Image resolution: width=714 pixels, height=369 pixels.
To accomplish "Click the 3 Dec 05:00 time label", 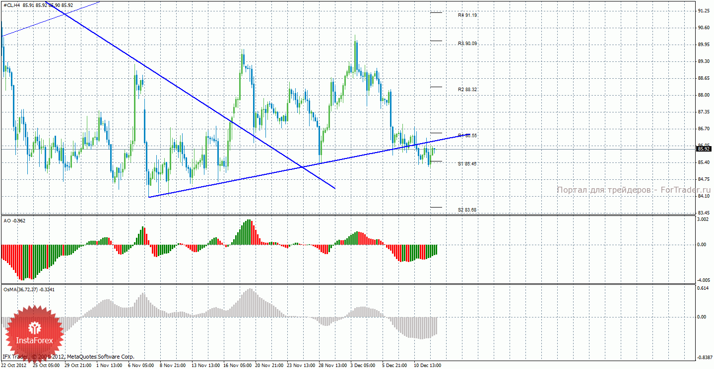I will [x=363, y=365].
